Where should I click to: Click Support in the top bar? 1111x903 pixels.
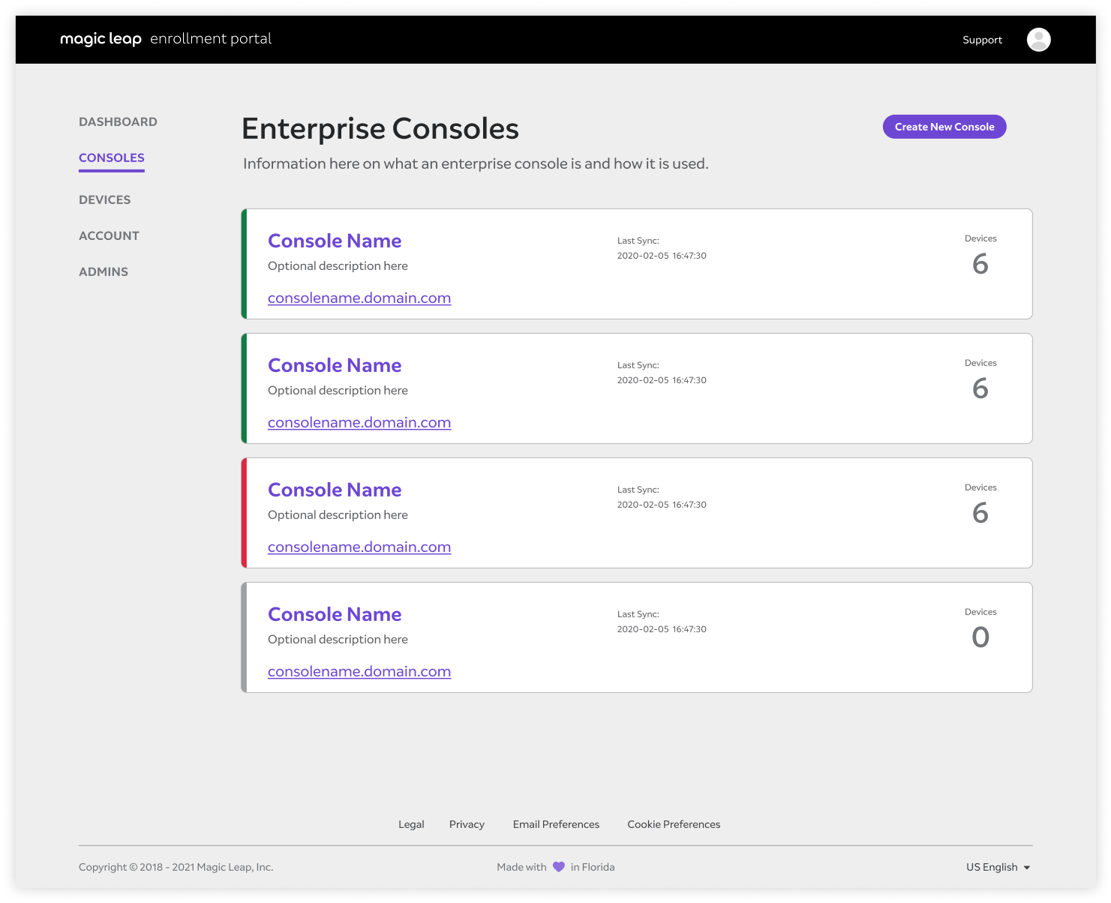(x=982, y=40)
